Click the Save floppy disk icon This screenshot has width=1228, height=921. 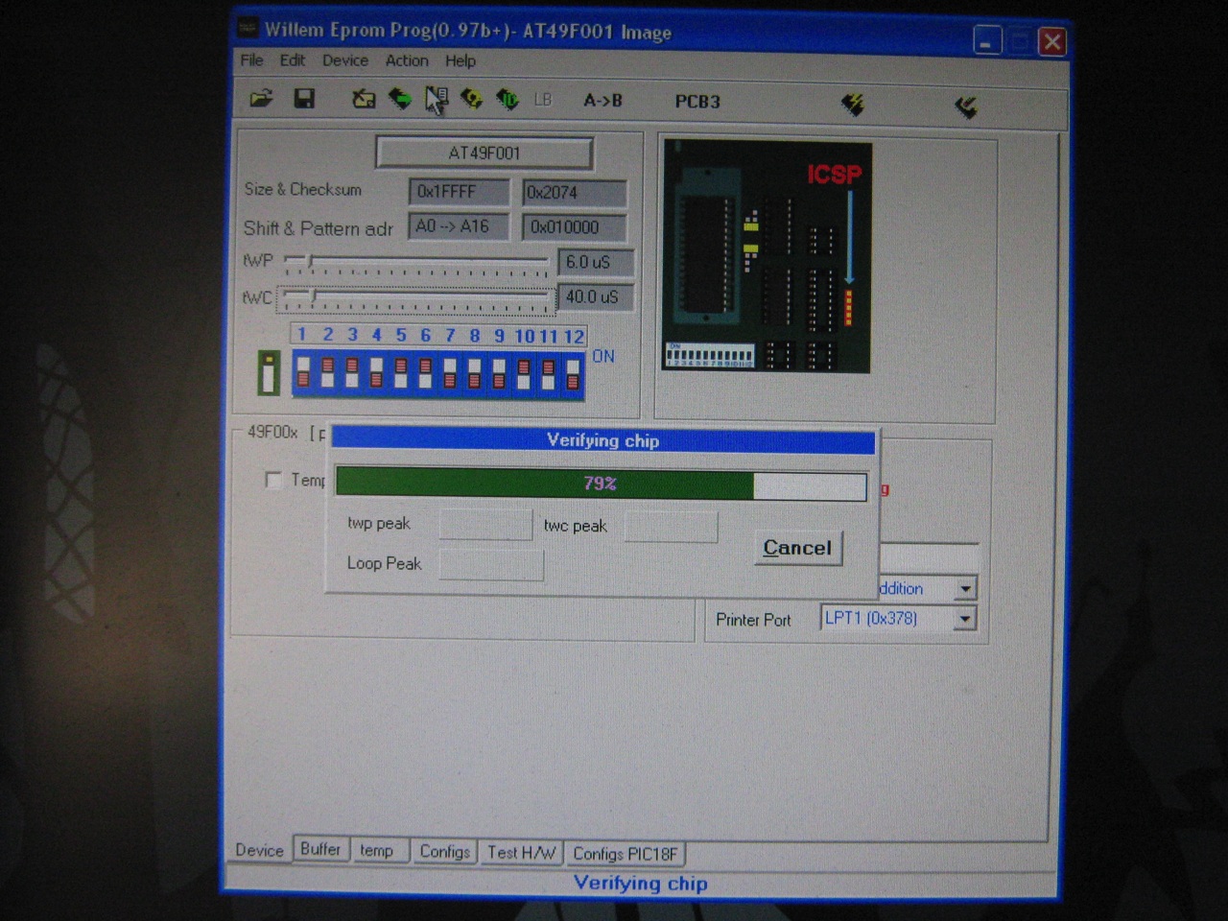[304, 99]
